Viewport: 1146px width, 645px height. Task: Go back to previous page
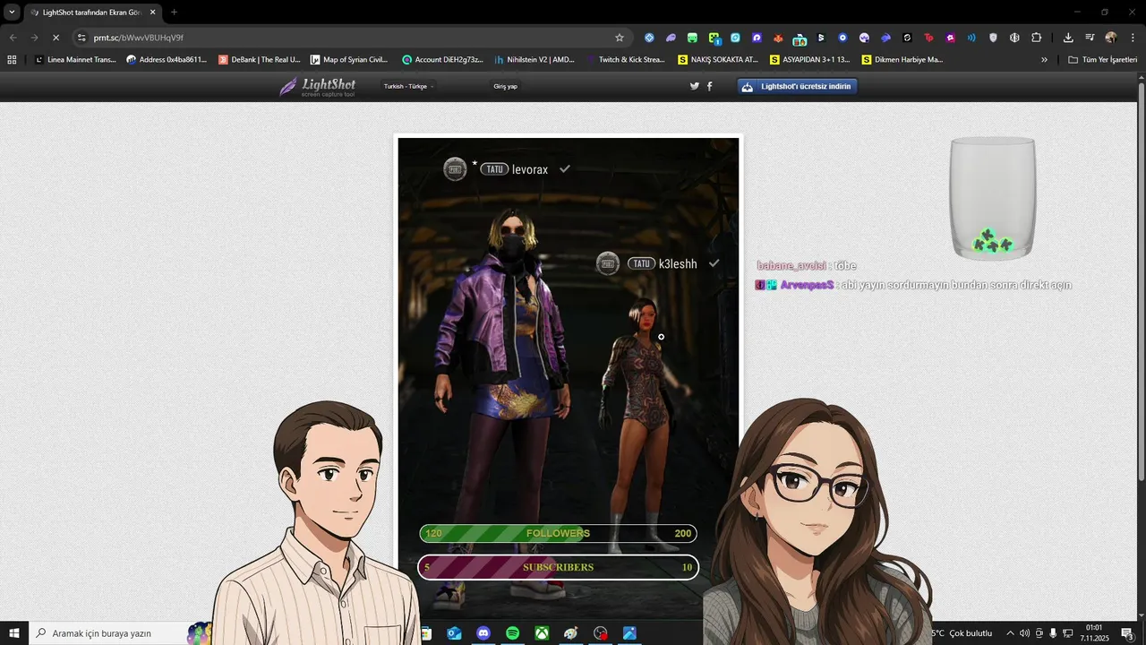13,38
